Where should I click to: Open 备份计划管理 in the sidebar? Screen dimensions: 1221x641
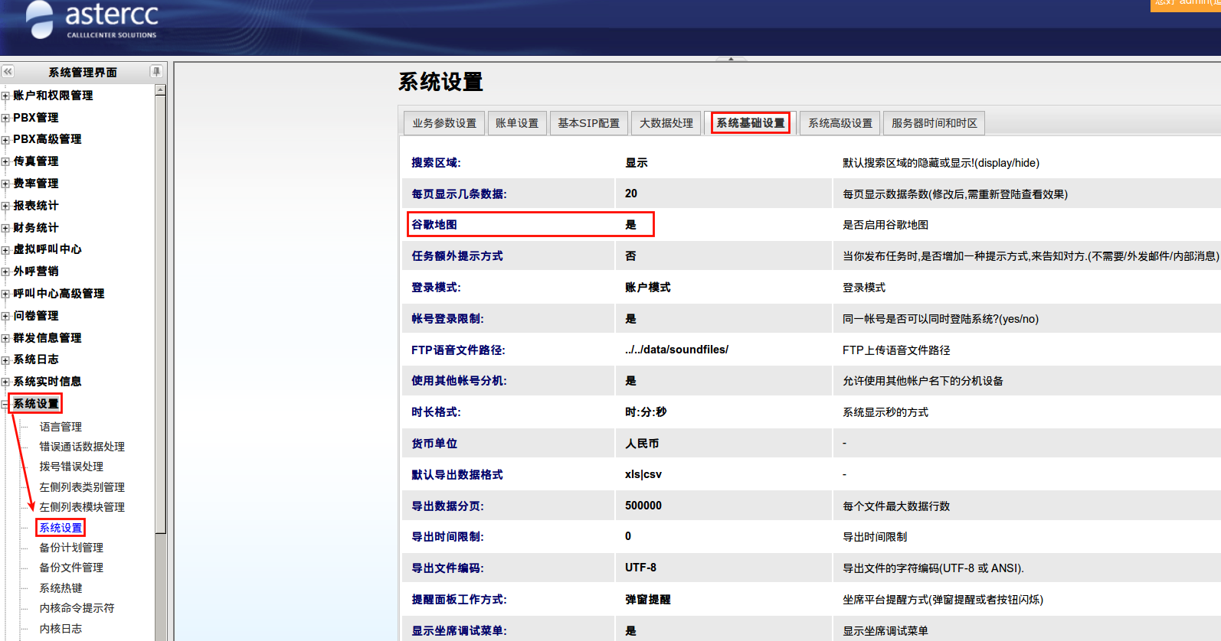point(71,548)
